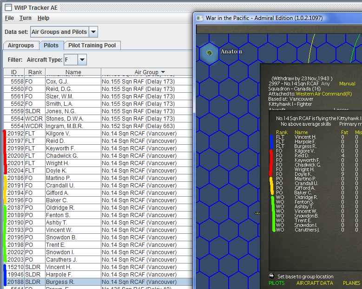The image size is (362, 289).
Task: Click the Anatom base hex icon
Action: pos(209,53)
